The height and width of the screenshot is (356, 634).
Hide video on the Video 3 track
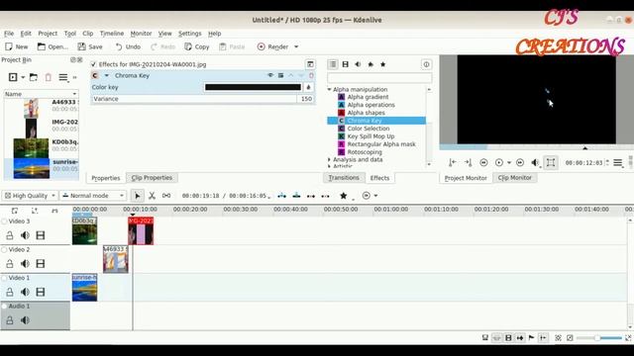point(41,235)
